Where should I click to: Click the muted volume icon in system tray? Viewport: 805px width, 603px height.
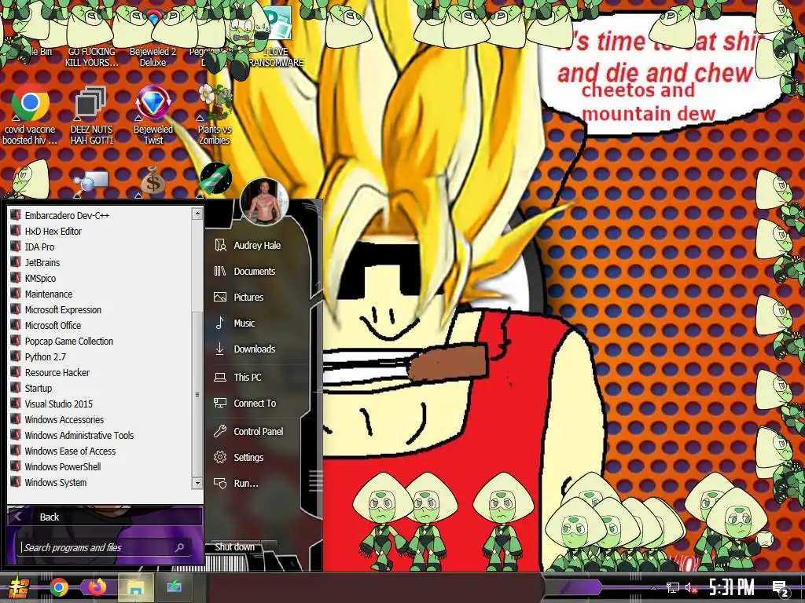pos(692,588)
